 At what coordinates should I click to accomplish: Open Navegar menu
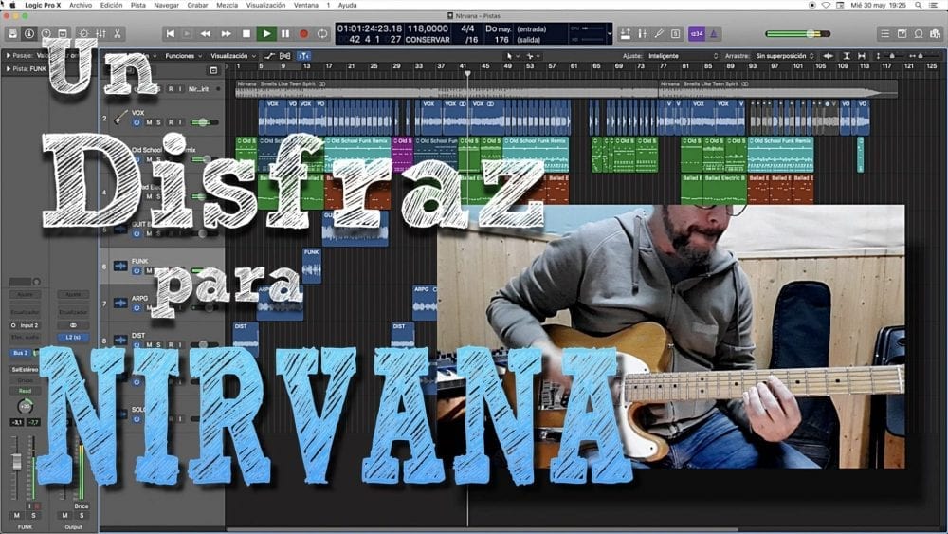click(166, 5)
